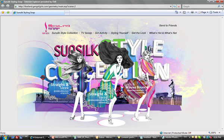Switch to Untitled Notepad taskbar window
The image size is (224, 140).
tap(149, 137)
